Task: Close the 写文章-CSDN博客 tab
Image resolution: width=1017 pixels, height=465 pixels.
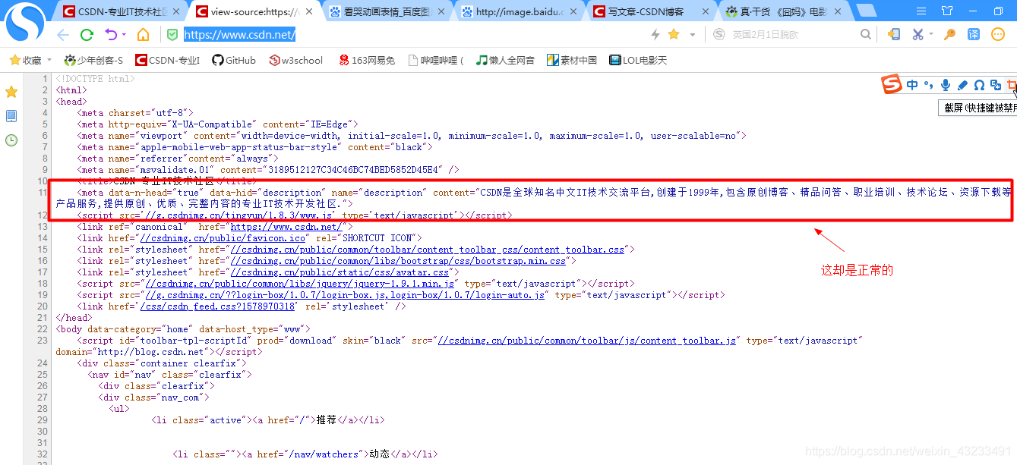Action: point(706,11)
